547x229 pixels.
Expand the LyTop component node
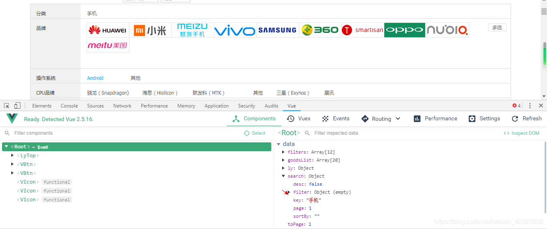click(x=12, y=156)
